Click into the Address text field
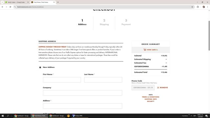 82,106
